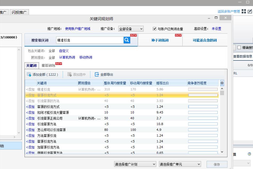Click the 添加全部 add-all icon
The height and width of the screenshot is (169, 253).
coord(29,74)
